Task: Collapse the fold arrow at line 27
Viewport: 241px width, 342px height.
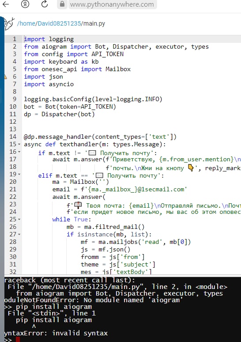Action: pos(19,235)
